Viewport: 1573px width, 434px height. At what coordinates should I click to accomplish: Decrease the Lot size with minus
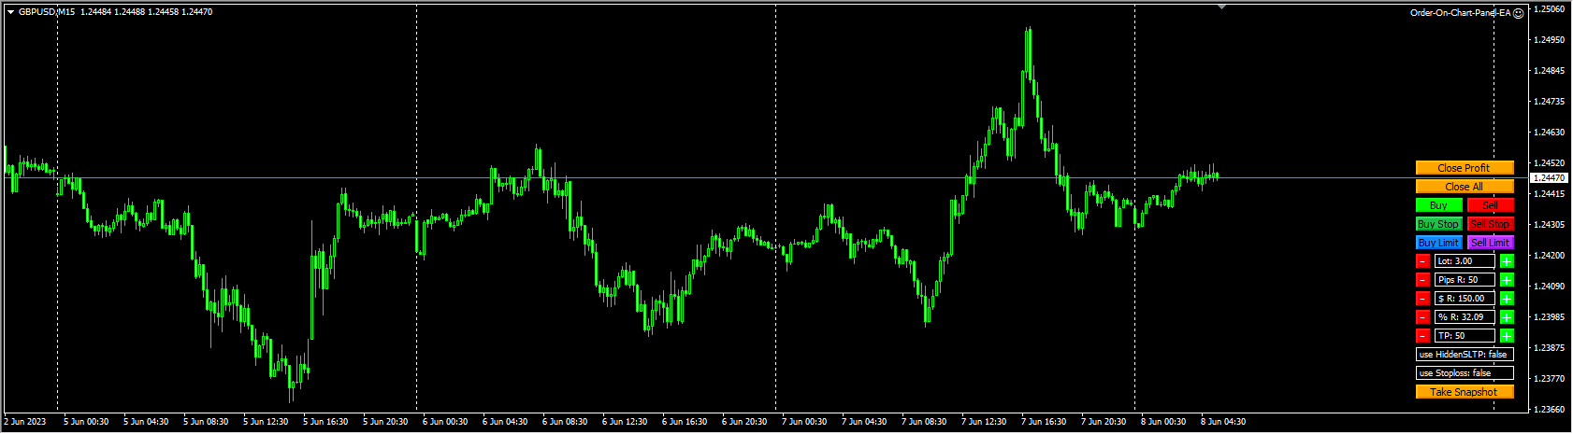1422,261
